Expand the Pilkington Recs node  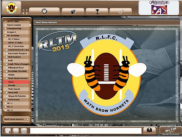click(x=7, y=68)
